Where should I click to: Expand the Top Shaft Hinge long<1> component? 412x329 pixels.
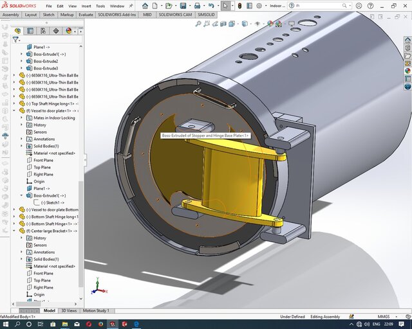[14, 103]
